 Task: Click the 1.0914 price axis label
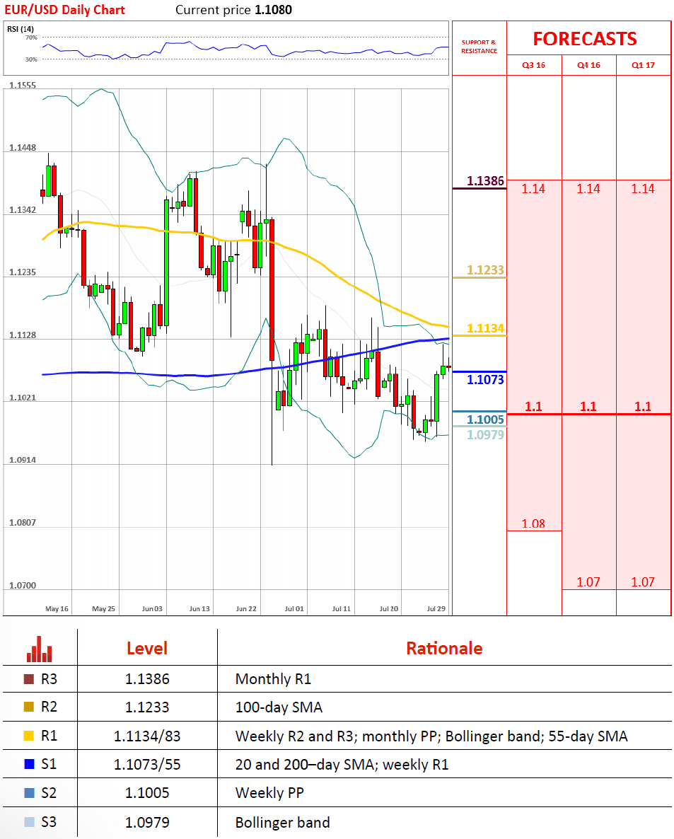click(23, 460)
